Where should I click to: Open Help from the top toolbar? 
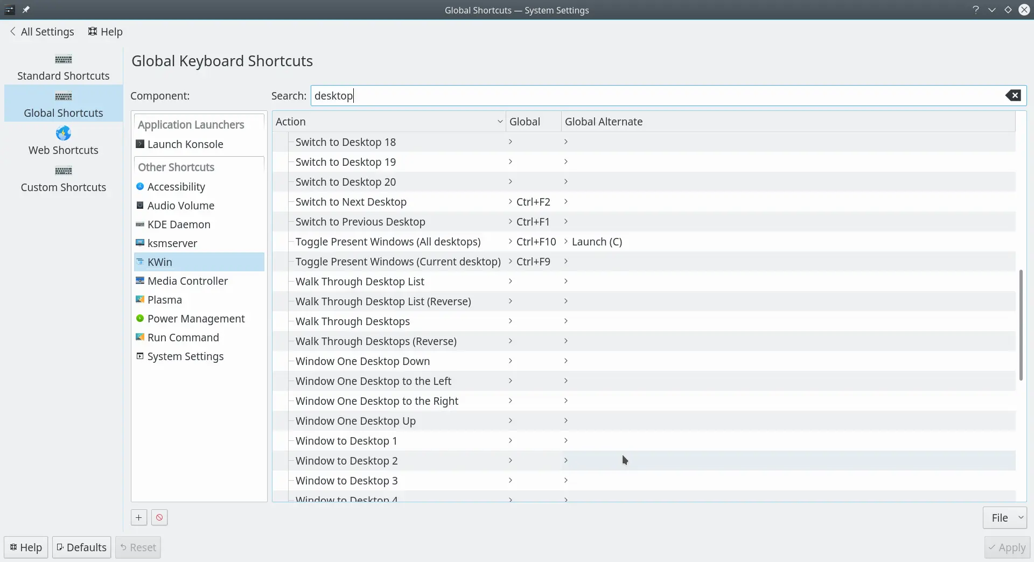105,31
